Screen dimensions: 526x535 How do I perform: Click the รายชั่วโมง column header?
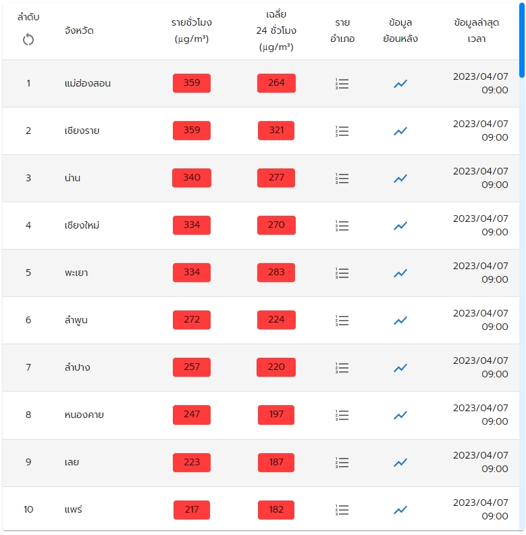tap(191, 30)
